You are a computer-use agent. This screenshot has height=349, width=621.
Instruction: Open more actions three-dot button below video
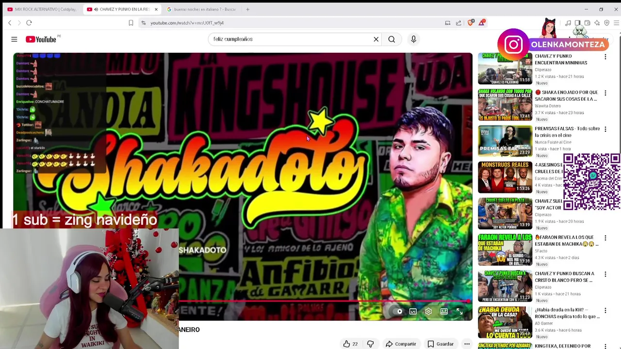pyautogui.click(x=467, y=344)
